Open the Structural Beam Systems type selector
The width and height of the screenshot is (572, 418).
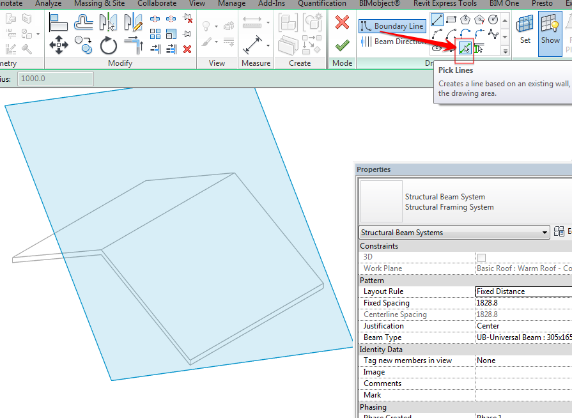(x=454, y=233)
